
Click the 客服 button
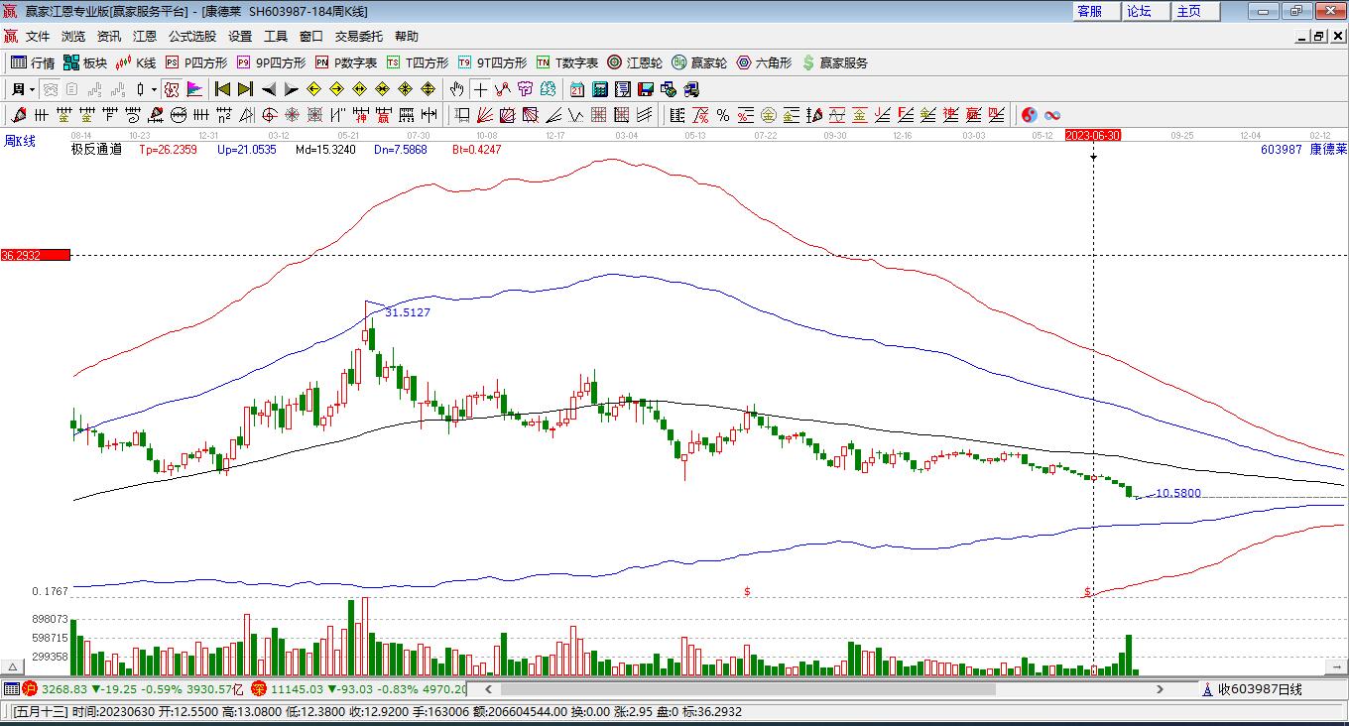tap(1089, 11)
